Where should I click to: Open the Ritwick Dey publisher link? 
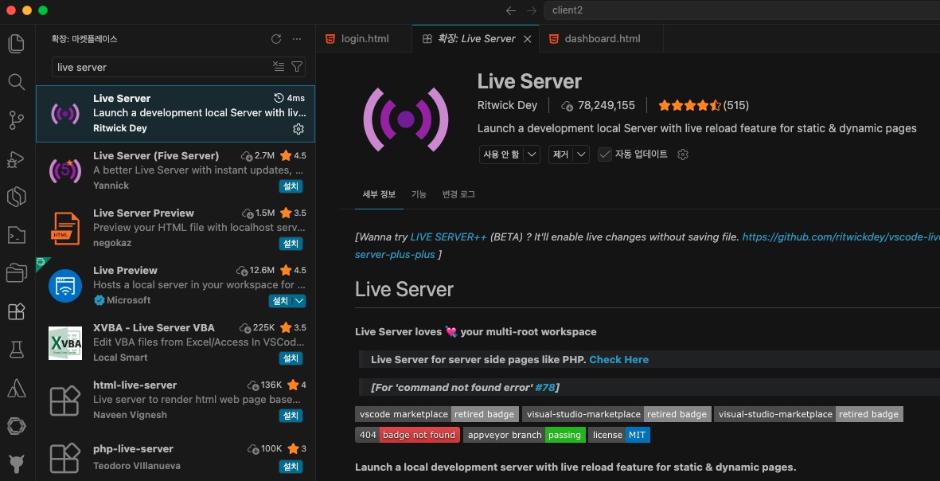point(507,106)
